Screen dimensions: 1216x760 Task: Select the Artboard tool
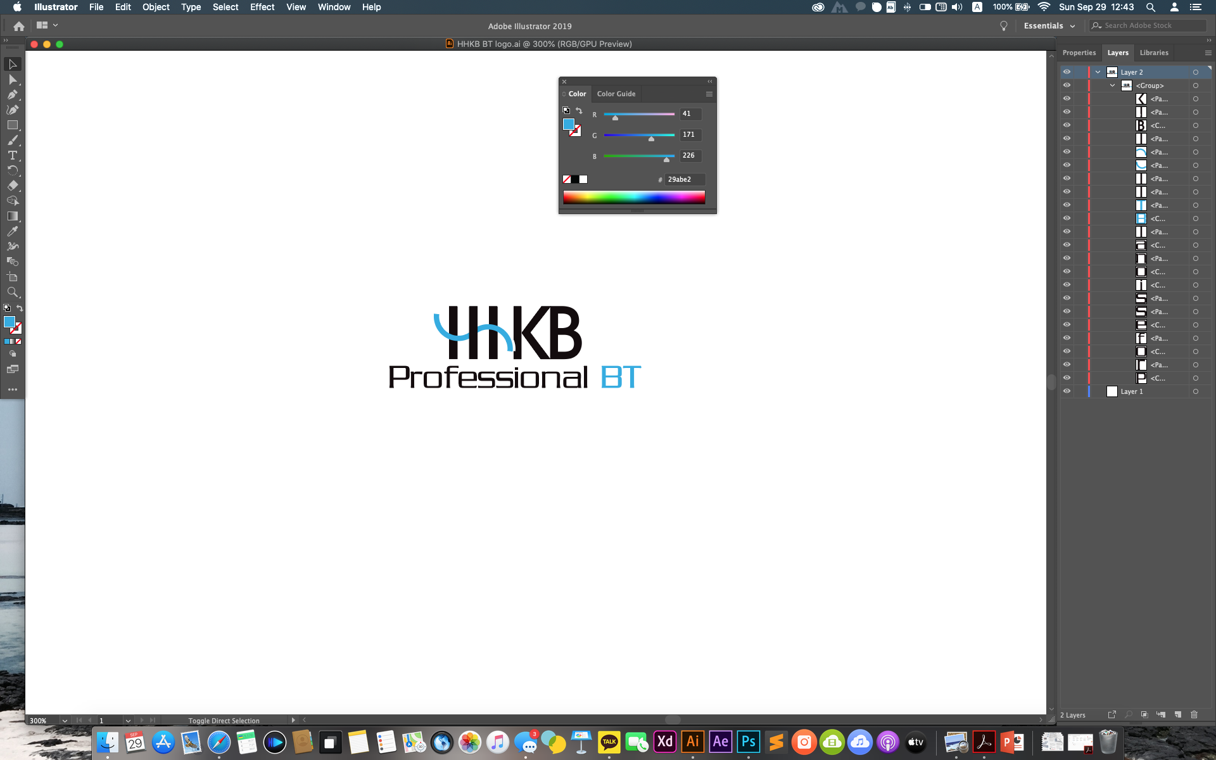pos(13,277)
